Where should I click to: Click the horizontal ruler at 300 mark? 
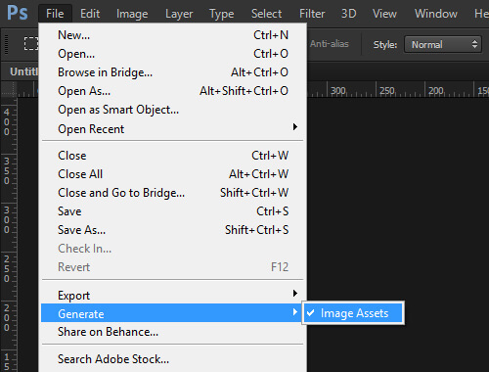pos(338,90)
